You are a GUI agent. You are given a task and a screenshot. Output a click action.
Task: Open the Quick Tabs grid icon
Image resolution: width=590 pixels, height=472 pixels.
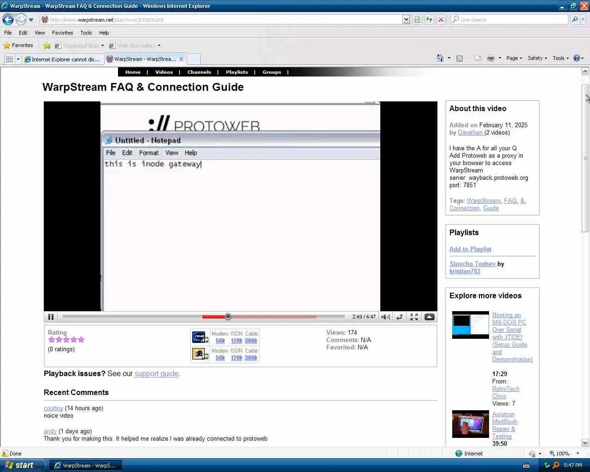(x=9, y=59)
